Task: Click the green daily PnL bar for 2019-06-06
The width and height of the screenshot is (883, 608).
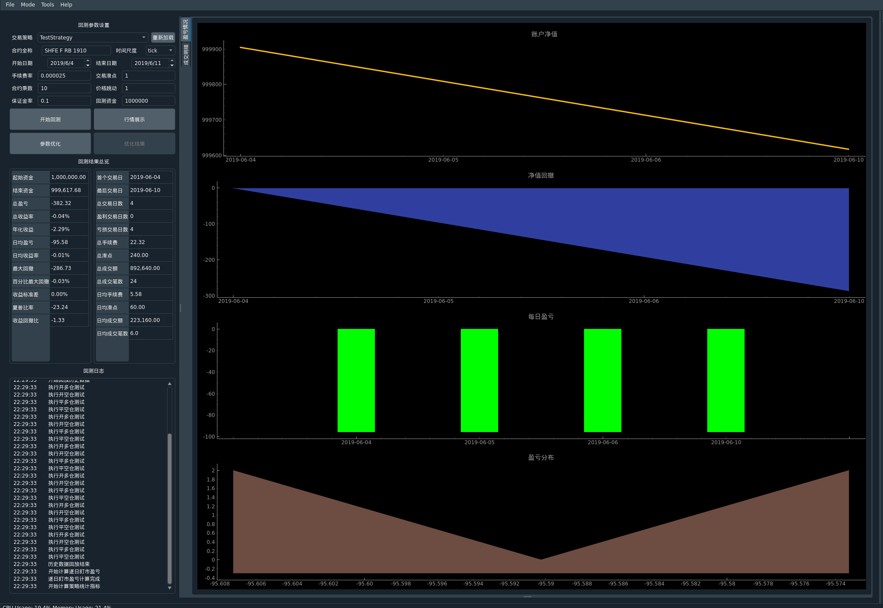Action: [x=603, y=380]
